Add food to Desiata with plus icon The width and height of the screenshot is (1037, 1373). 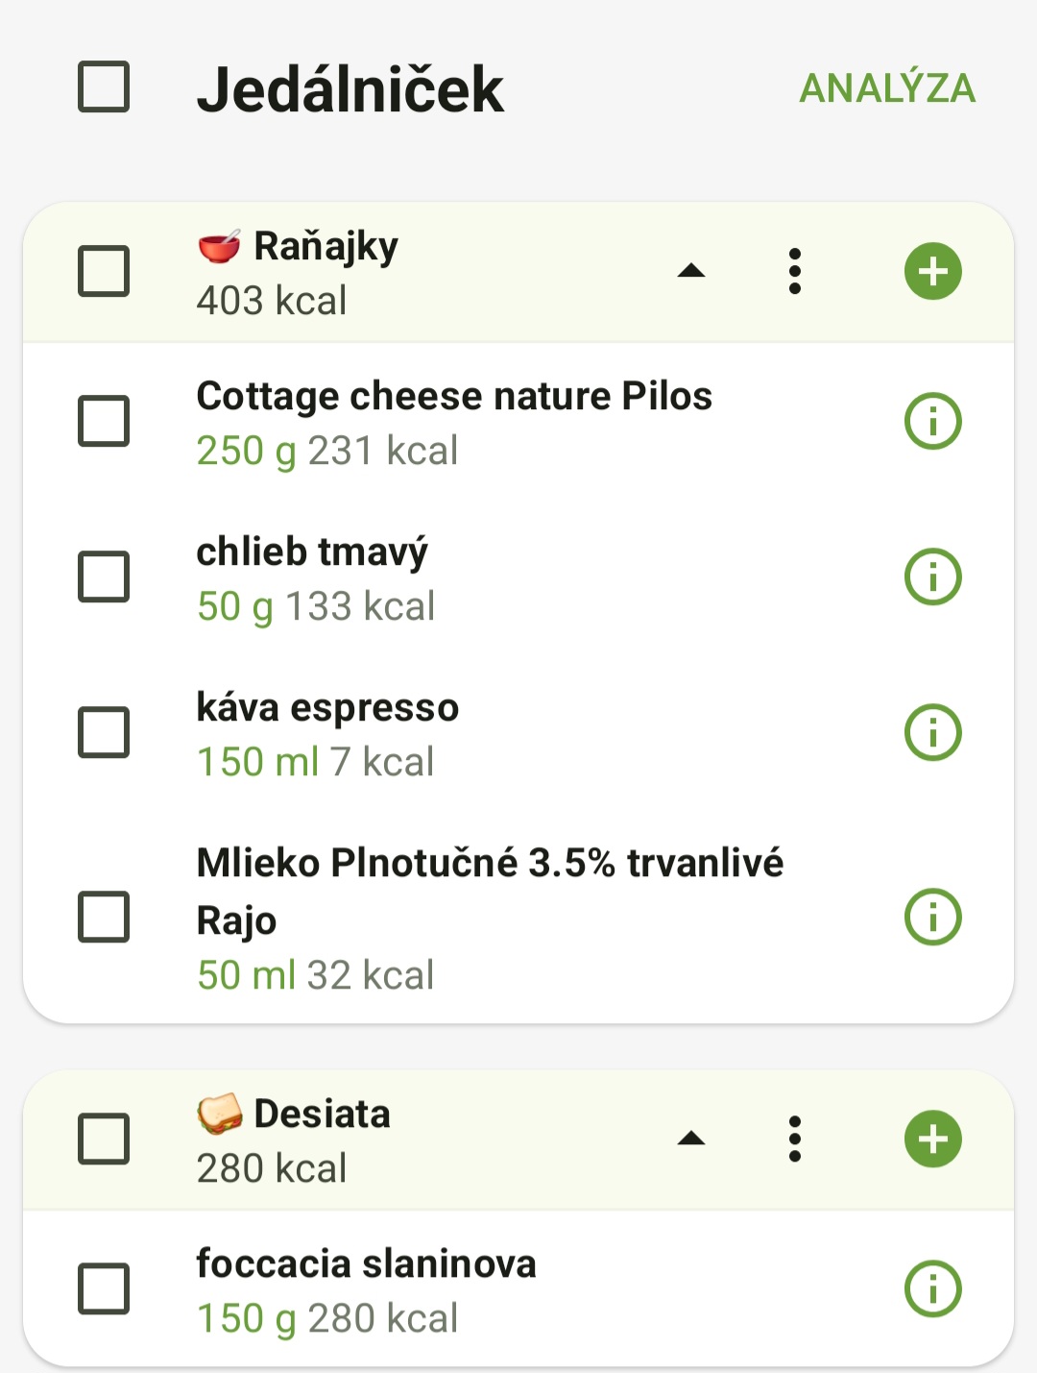point(932,1139)
